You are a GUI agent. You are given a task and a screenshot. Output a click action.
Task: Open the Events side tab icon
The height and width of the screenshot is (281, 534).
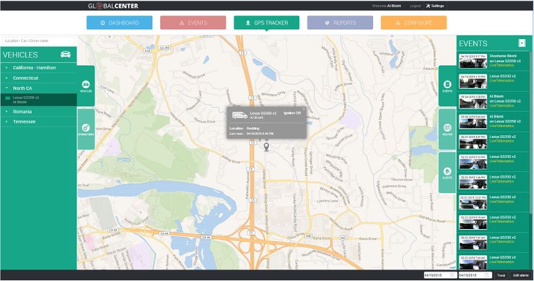point(447,85)
